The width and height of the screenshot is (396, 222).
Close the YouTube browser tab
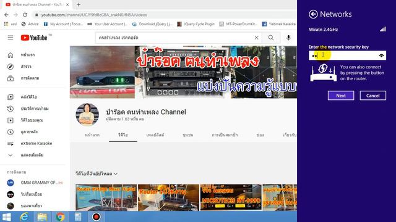[67, 4]
